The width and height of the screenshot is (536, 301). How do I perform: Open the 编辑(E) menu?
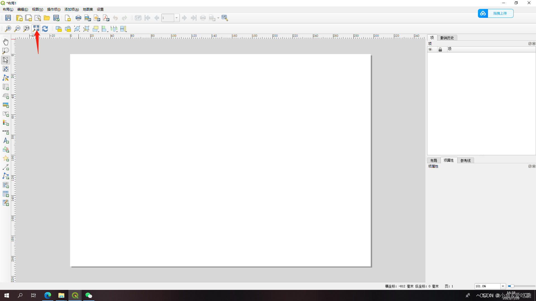[x=23, y=9]
